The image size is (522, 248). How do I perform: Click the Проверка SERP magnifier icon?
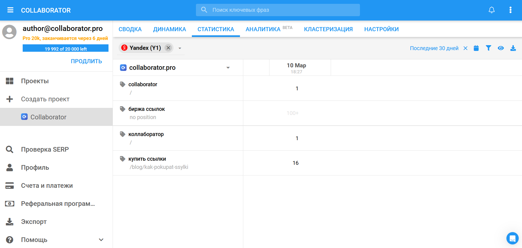pos(10,149)
